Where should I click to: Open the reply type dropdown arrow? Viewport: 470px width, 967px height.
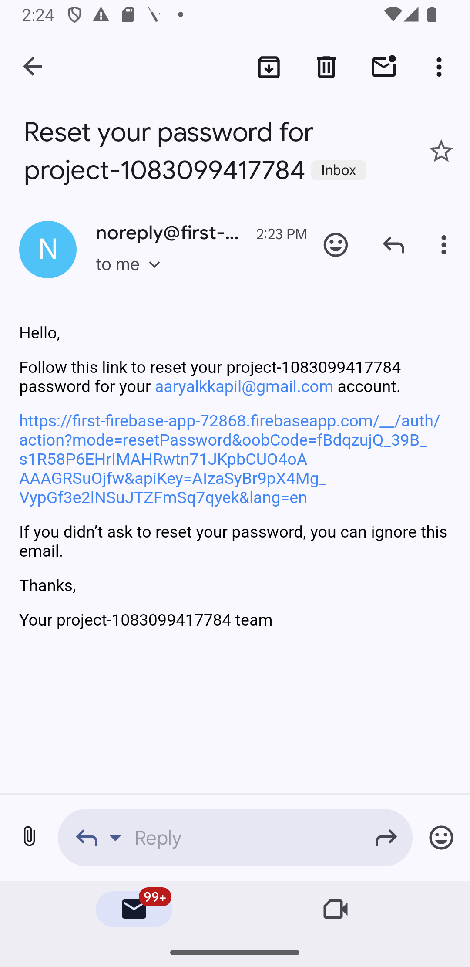(115, 837)
